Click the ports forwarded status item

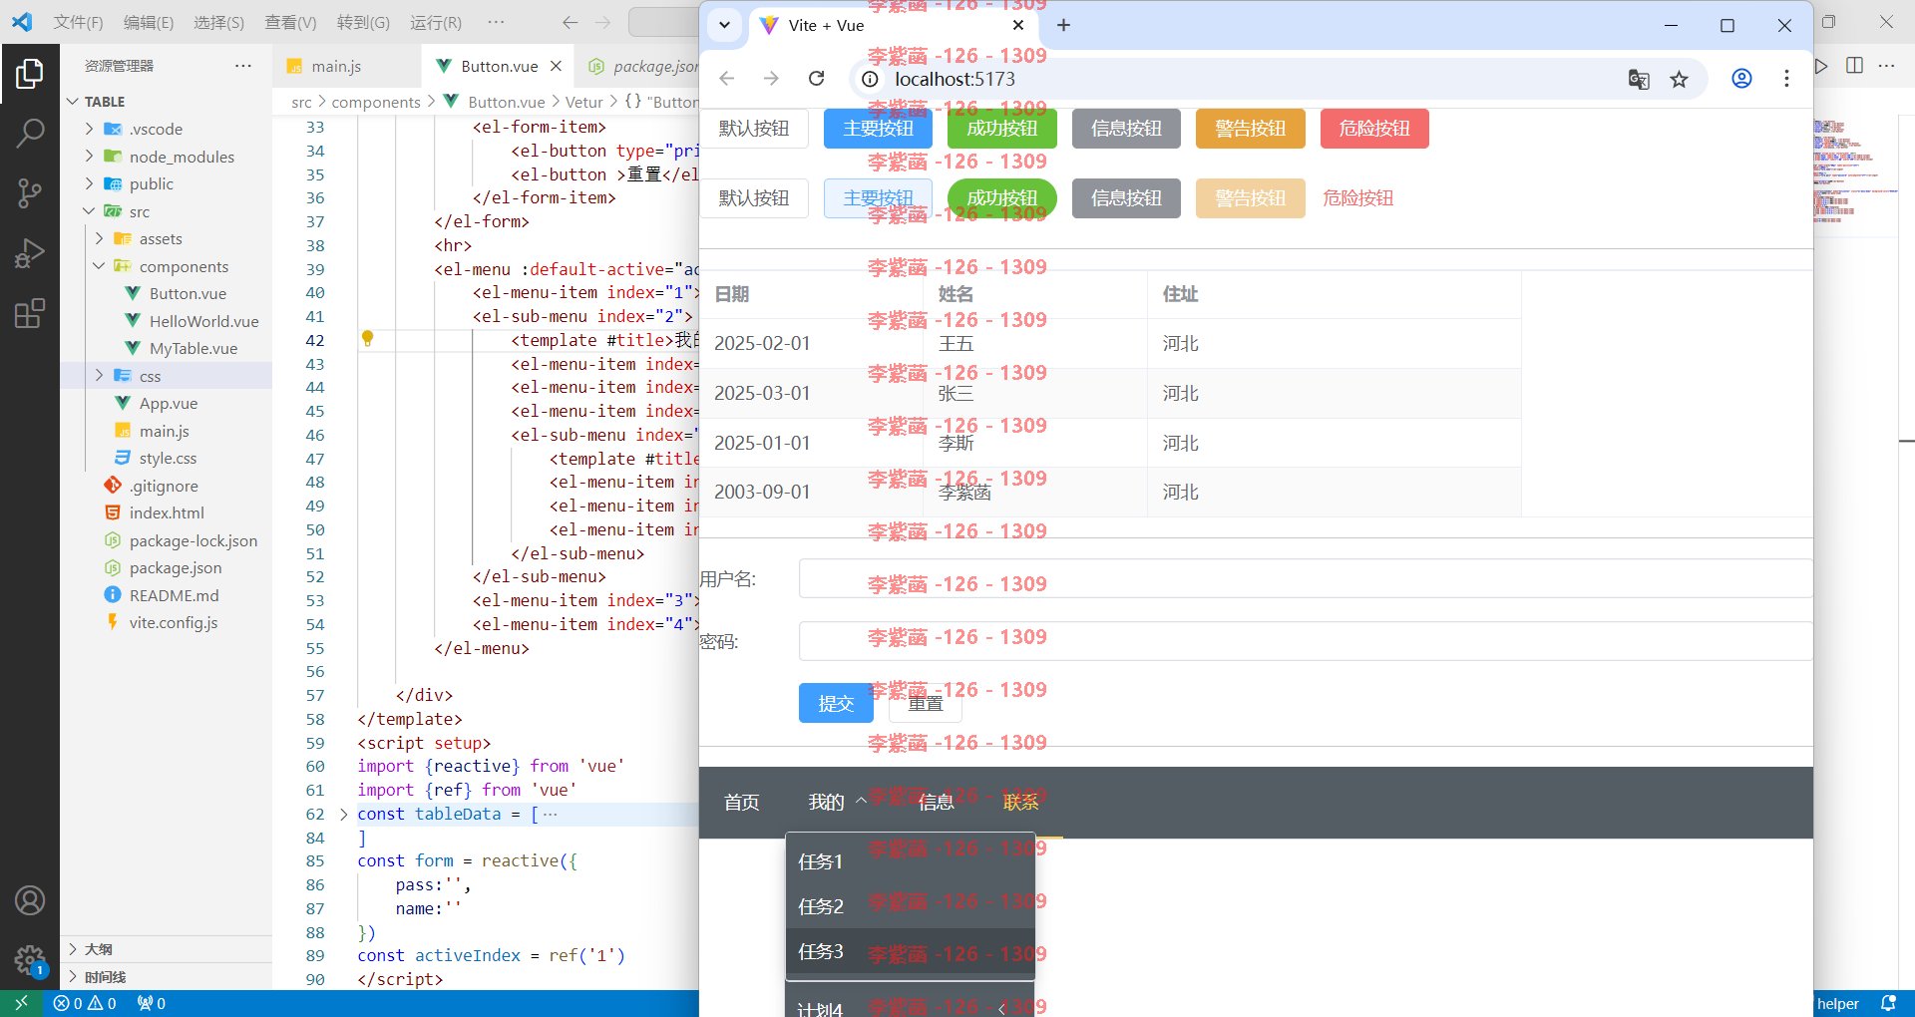152,1003
